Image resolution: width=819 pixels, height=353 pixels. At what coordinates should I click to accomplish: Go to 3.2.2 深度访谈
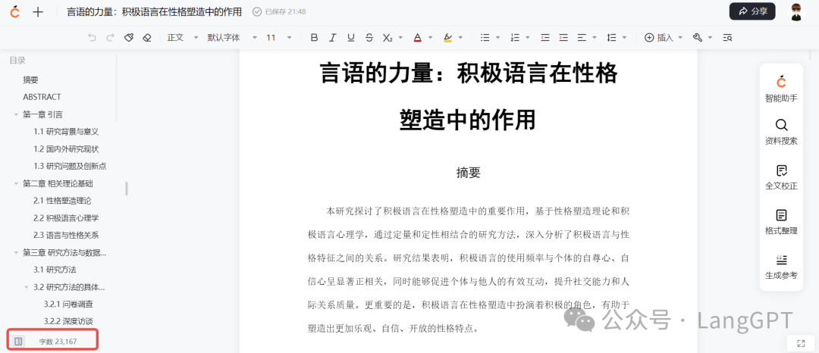[68, 321]
